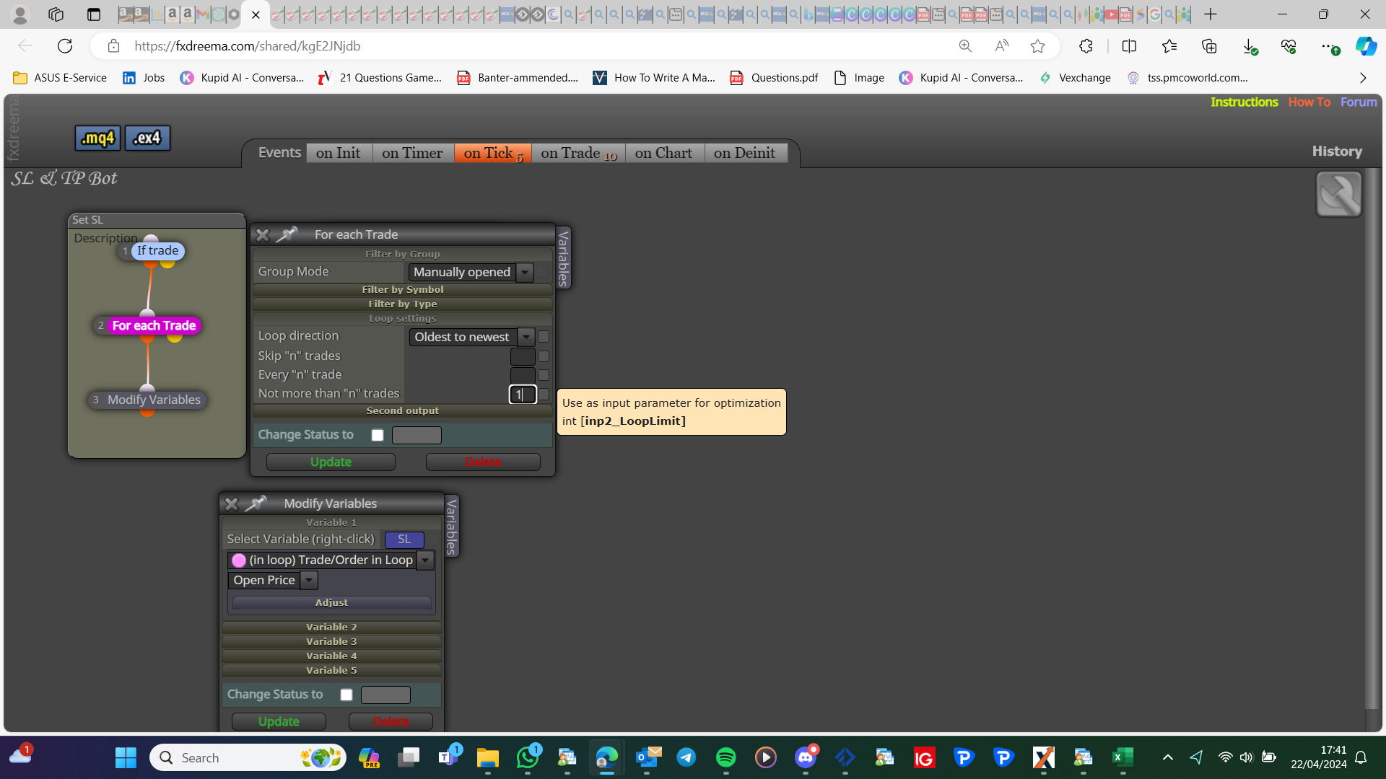Click Update in For each Trade panel
Screen dimensions: 1386x779
(x=331, y=462)
